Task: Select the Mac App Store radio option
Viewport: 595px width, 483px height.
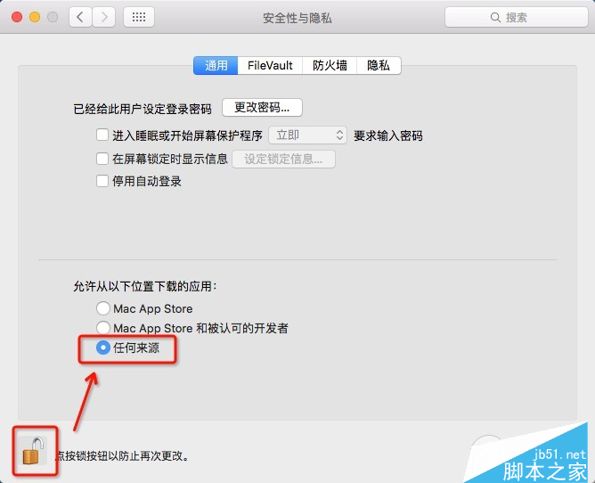Action: click(x=103, y=308)
